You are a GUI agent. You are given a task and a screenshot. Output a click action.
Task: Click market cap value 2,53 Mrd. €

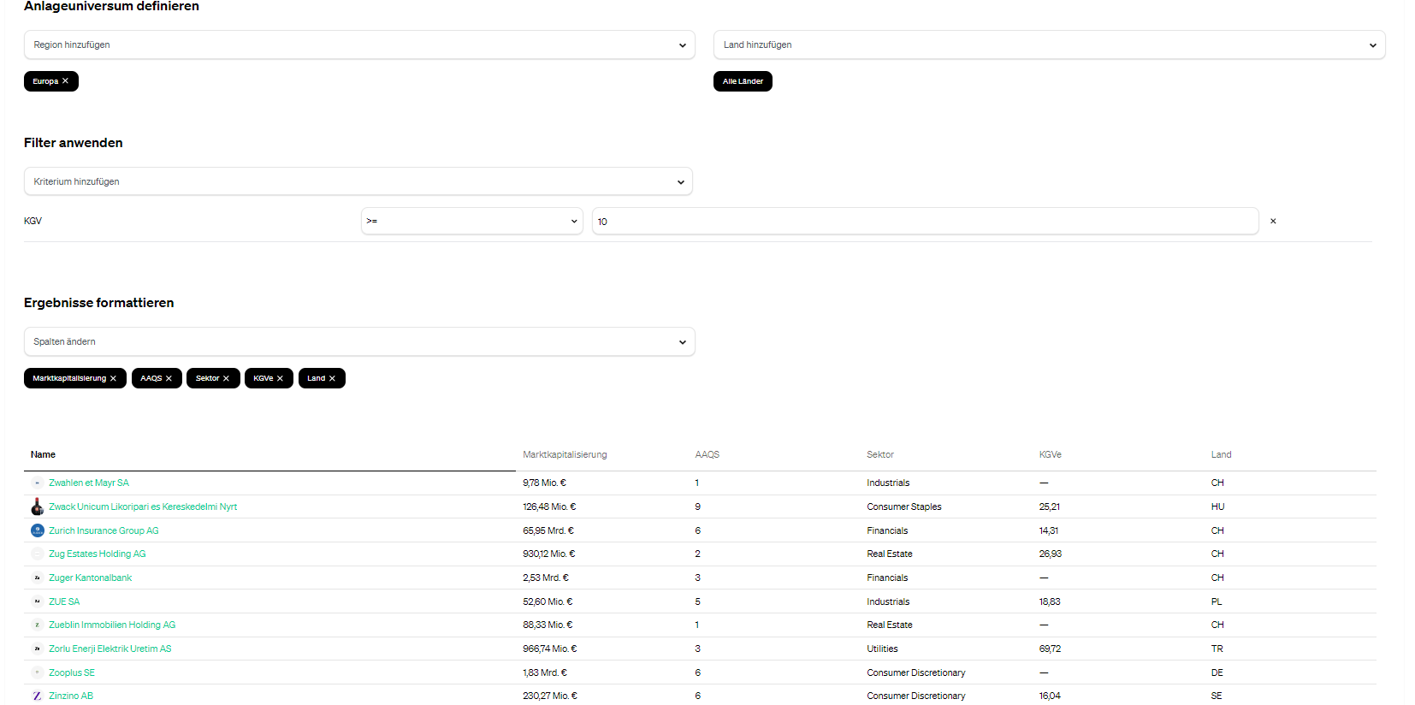[x=546, y=578]
